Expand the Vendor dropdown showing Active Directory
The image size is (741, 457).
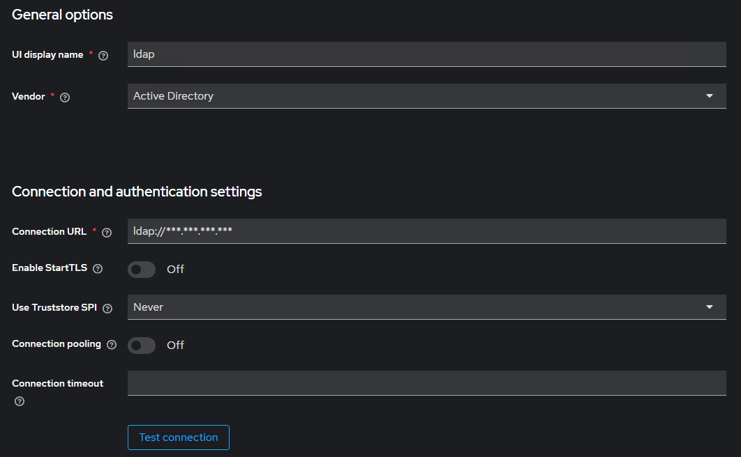point(426,96)
